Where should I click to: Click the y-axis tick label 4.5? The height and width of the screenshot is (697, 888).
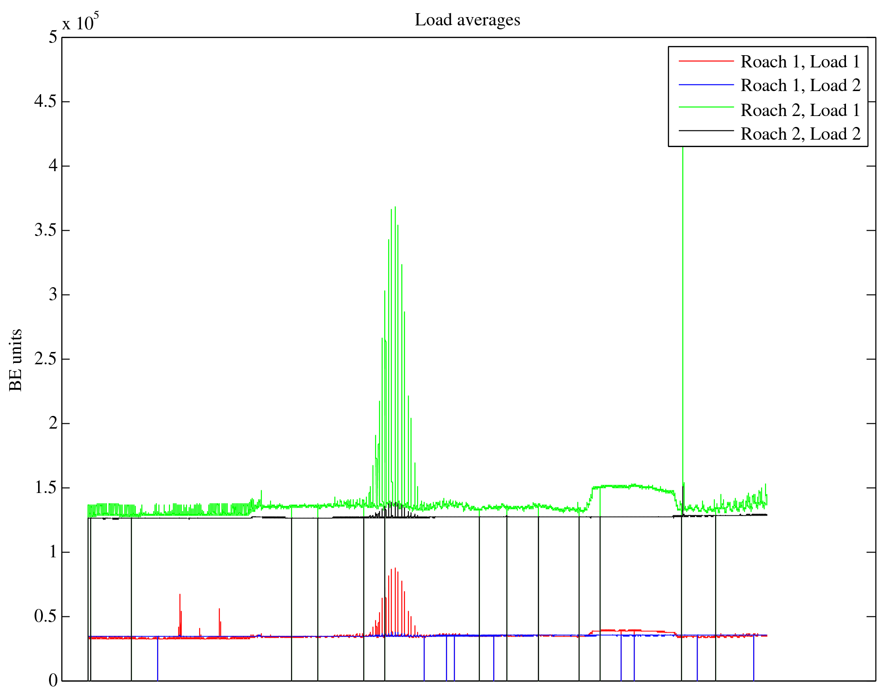tap(46, 102)
